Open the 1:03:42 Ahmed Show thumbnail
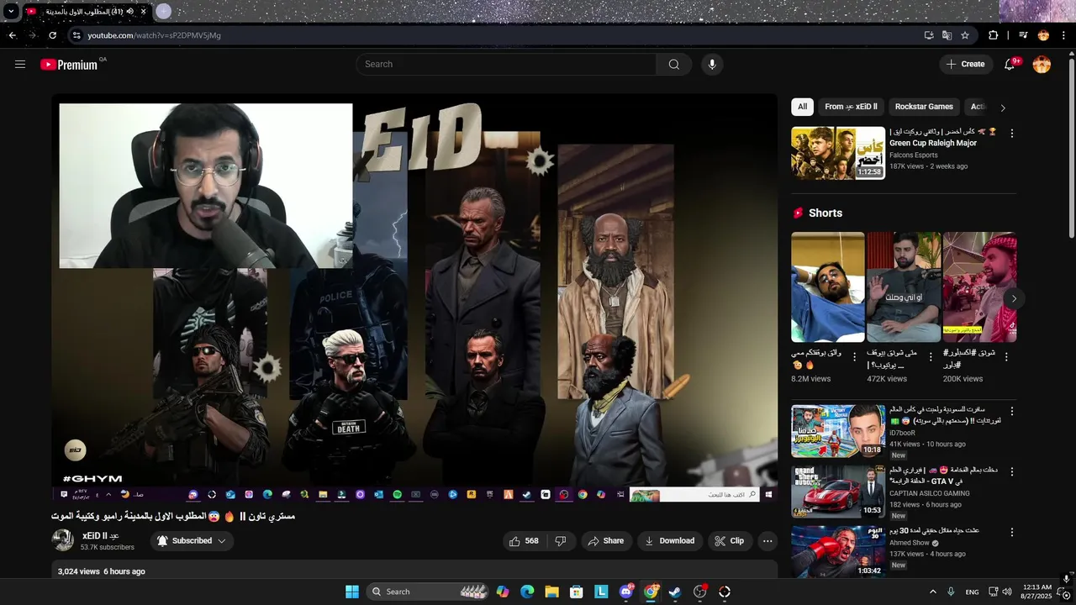1076x605 pixels. tap(838, 552)
